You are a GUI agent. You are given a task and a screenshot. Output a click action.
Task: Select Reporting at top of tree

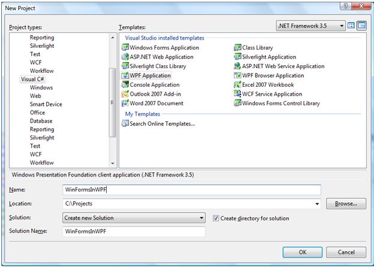coord(42,37)
